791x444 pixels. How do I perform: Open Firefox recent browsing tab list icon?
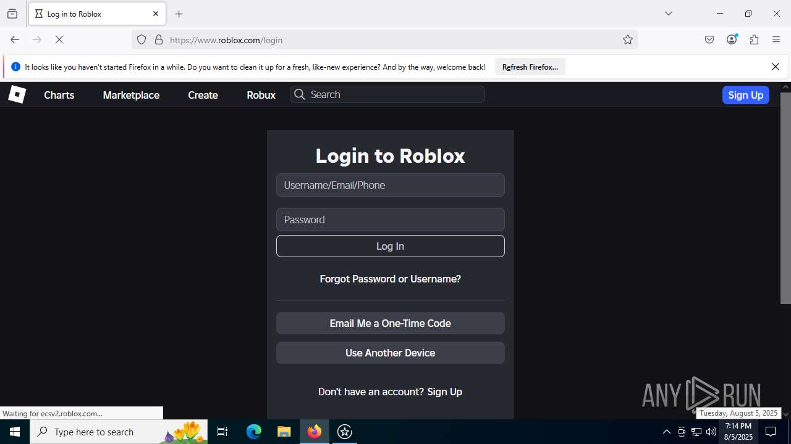[12, 14]
